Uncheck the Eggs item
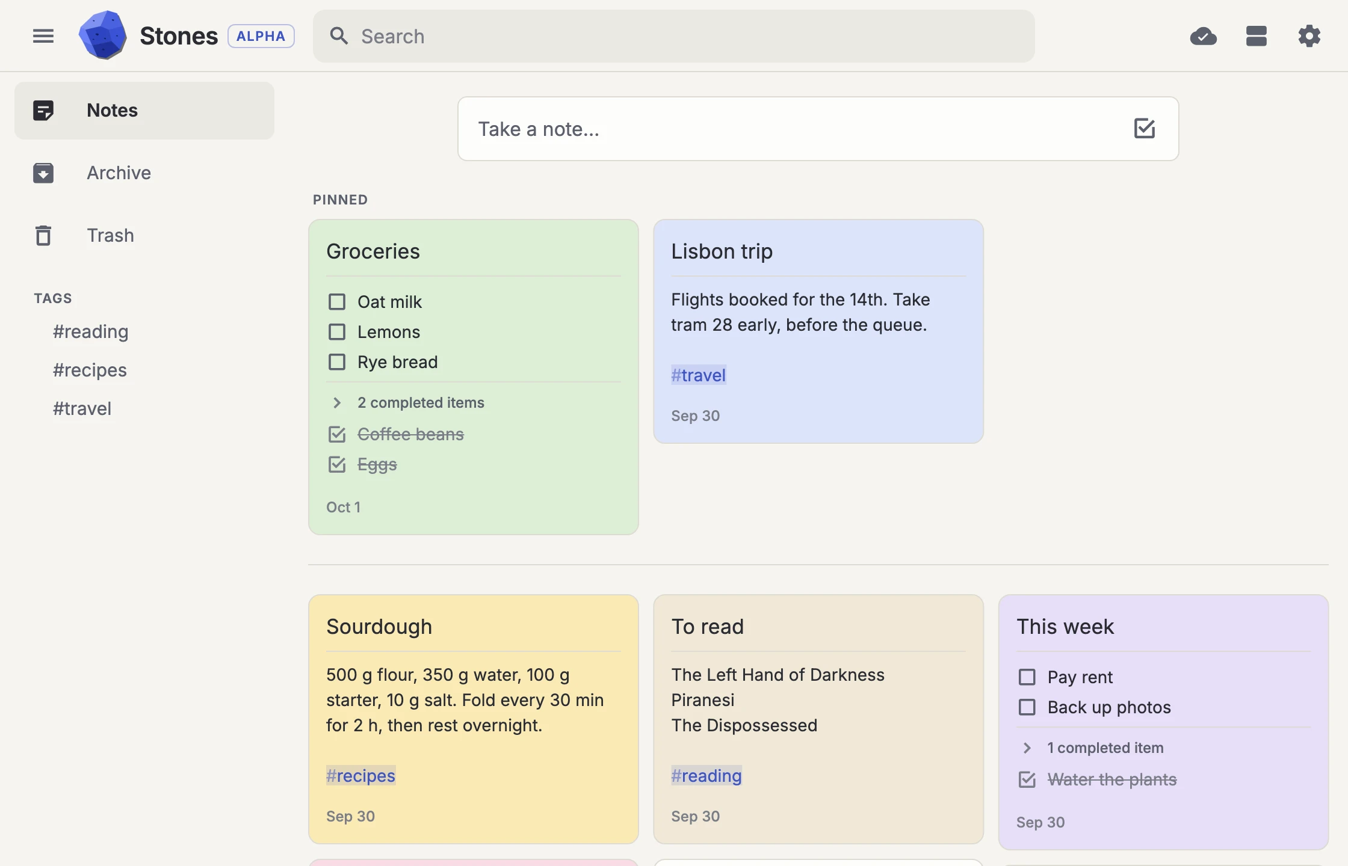This screenshot has width=1348, height=866. [x=337, y=464]
